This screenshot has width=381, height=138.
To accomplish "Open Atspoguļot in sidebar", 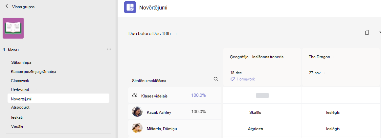I will coord(20,107).
